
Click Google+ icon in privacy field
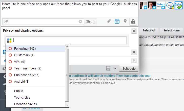[x=9, y=40]
